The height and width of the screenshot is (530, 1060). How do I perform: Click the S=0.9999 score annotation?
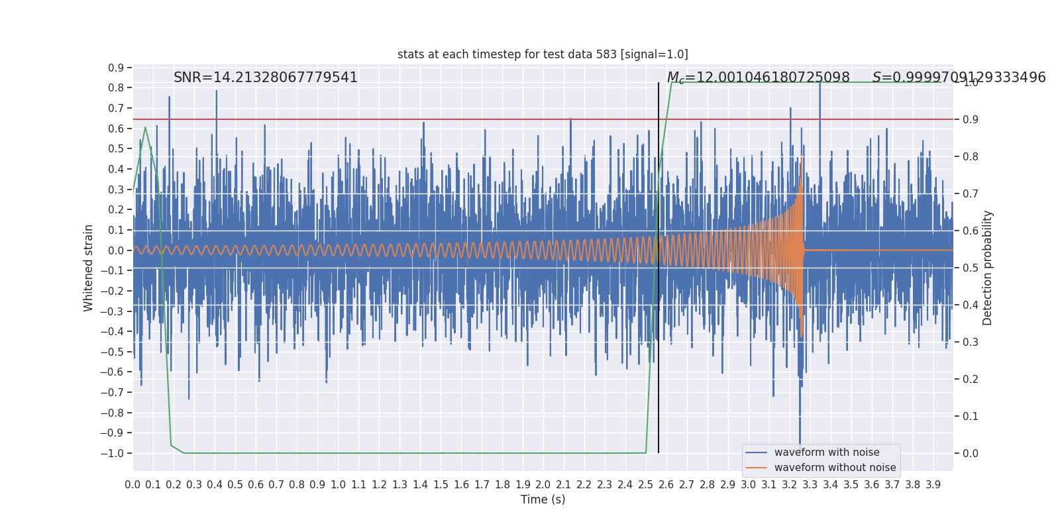tap(959, 78)
